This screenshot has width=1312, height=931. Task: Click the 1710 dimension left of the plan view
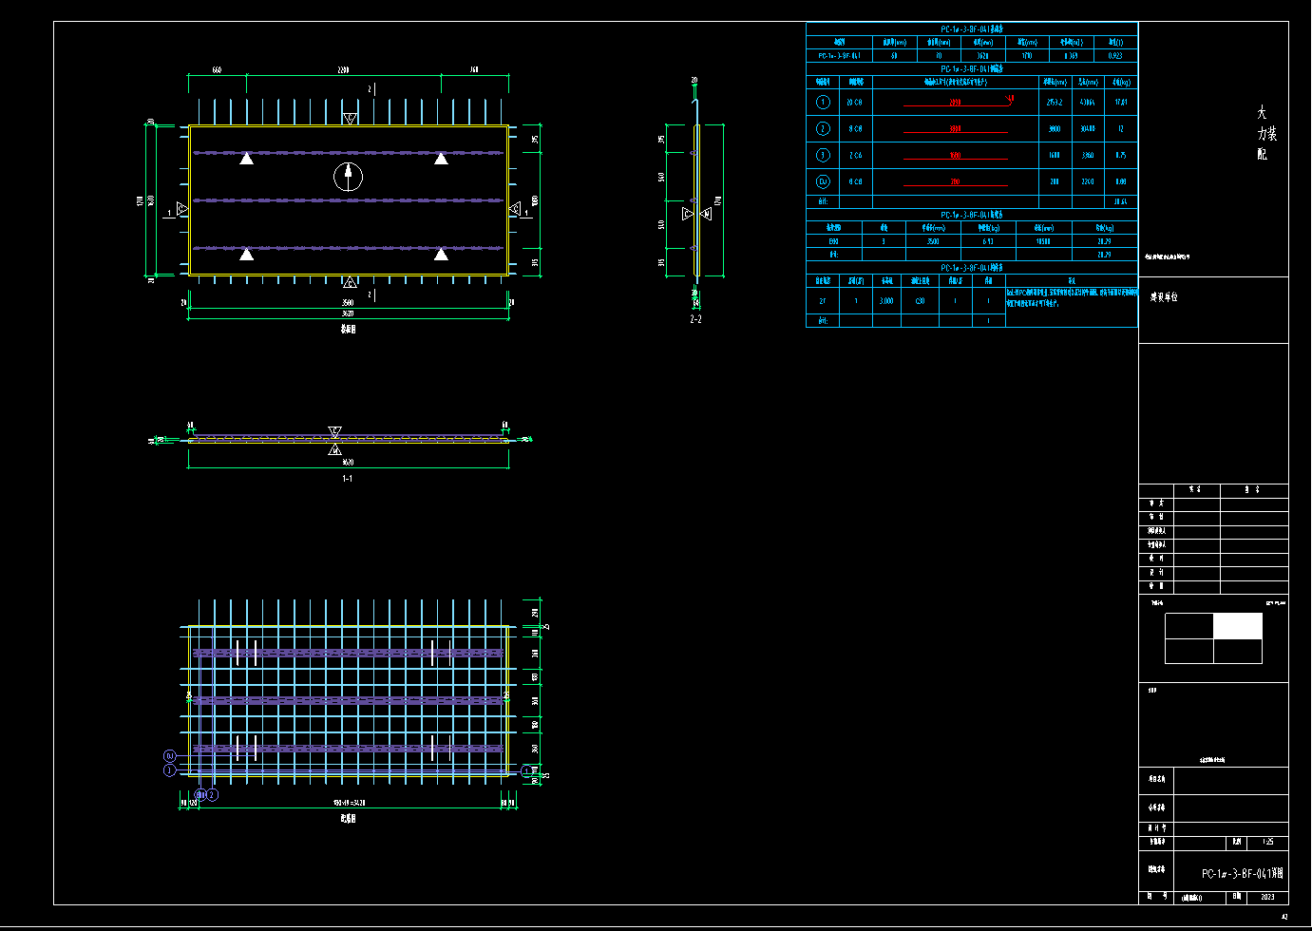[140, 200]
